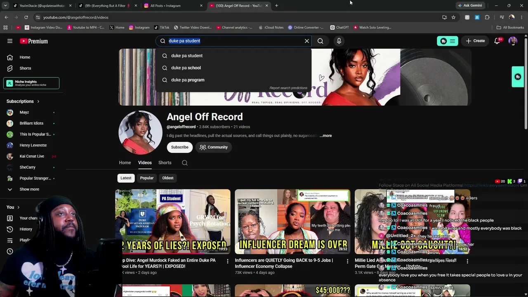
Task: Expand the All Bookmarks folder
Action: point(510,28)
